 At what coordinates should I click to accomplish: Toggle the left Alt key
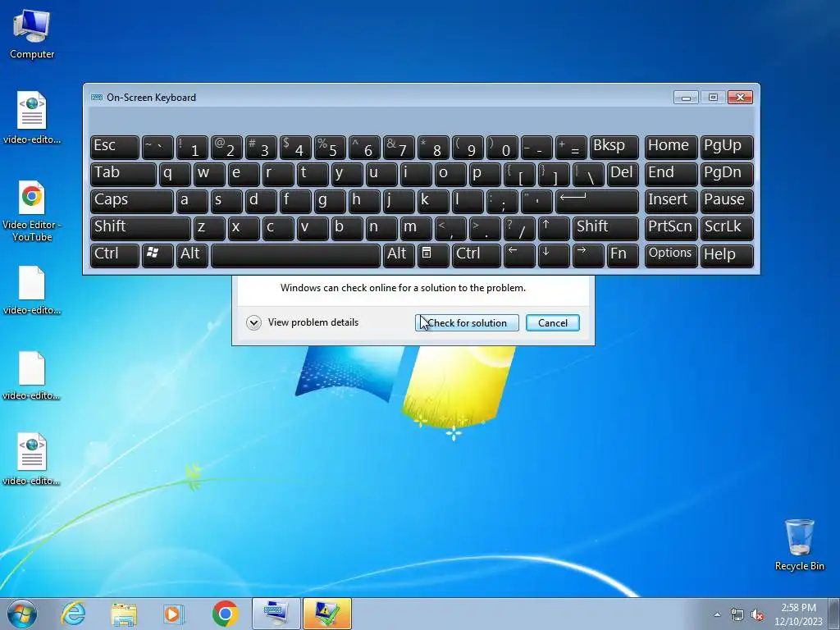pyautogui.click(x=192, y=255)
